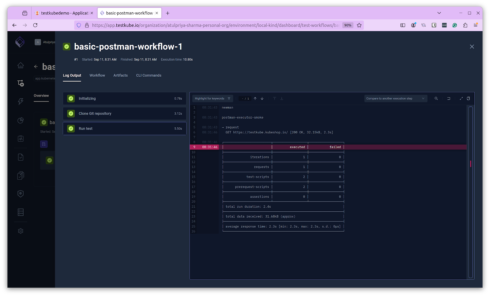This screenshot has height=296, width=490.
Task: Toggle browser reader sidebar icon
Action: [403, 25]
